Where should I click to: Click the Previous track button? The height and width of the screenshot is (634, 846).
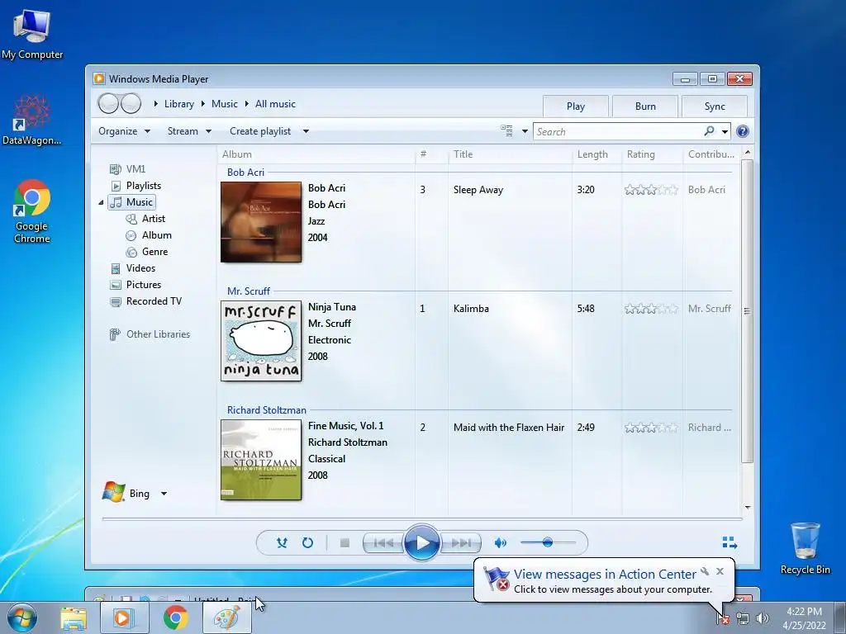pyautogui.click(x=383, y=543)
